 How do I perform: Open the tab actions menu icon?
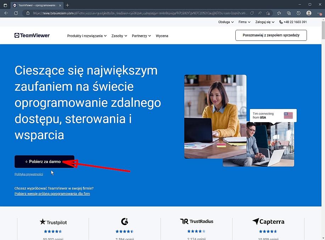click(x=5, y=5)
